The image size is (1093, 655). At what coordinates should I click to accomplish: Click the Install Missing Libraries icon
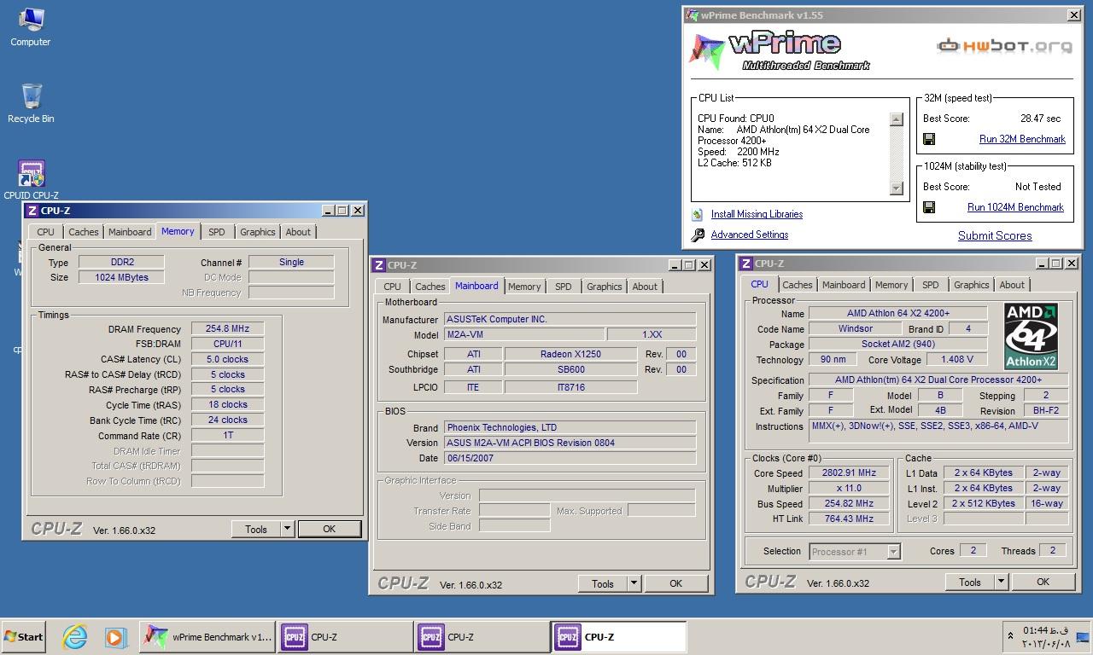tap(698, 214)
